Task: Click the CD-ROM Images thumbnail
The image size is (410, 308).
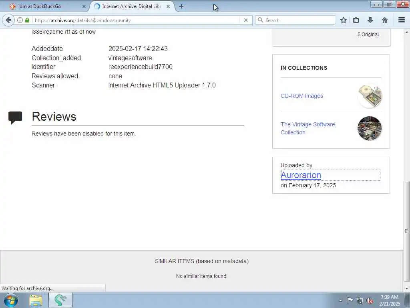Action: pyautogui.click(x=370, y=96)
